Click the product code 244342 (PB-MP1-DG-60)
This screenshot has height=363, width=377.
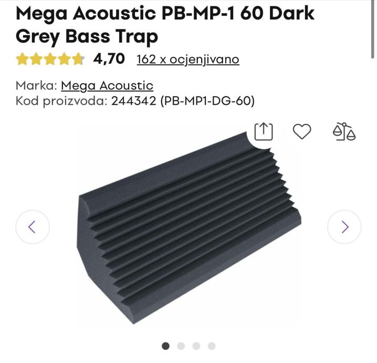(x=183, y=100)
